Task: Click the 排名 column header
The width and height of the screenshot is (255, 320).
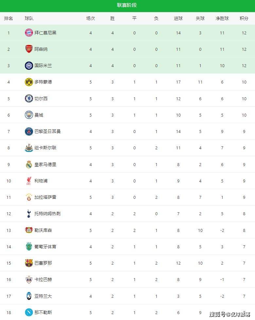Action: (9, 18)
